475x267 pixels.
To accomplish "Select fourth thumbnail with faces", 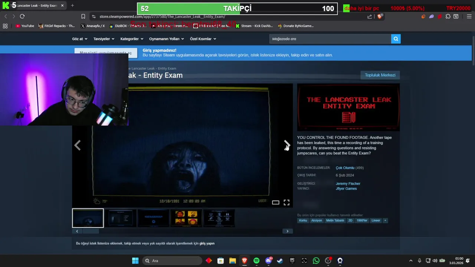I will (186, 218).
